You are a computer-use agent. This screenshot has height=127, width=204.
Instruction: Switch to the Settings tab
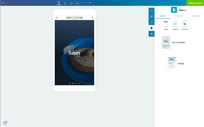196,16
